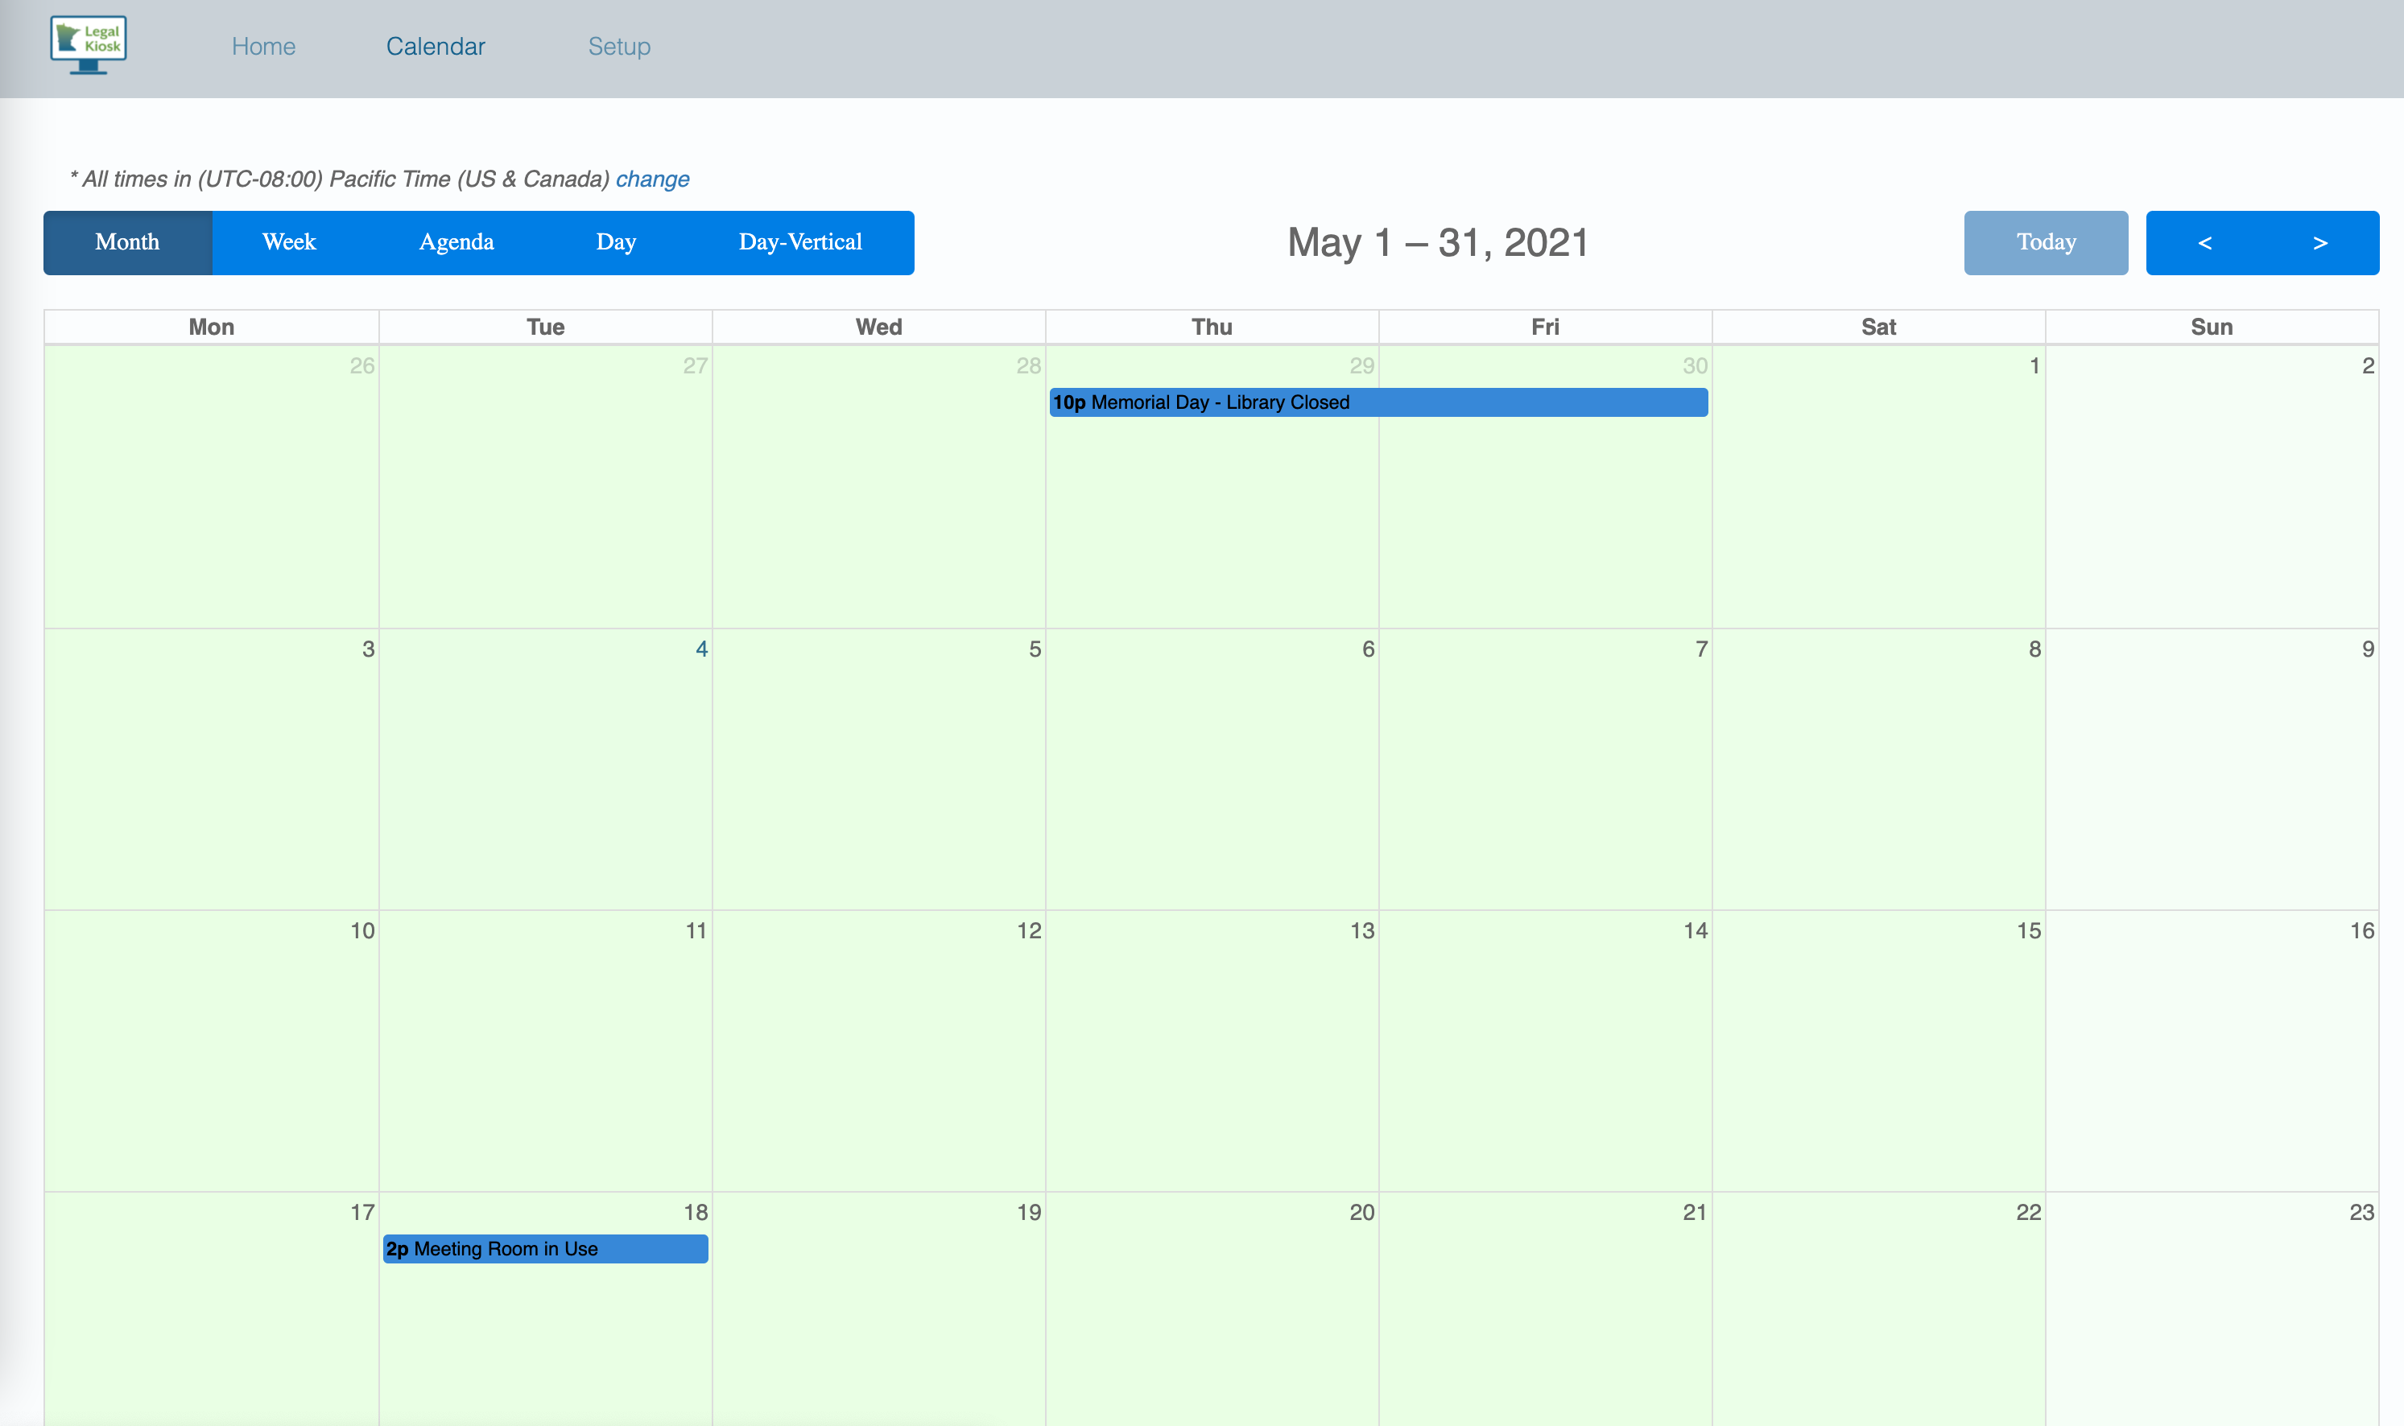Switch to Day-Vertical view
Viewport: 2404px width, 1426px height.
tap(801, 242)
